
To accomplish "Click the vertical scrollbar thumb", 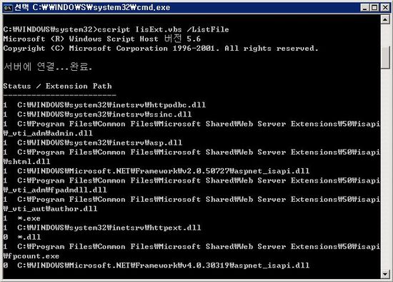I will click(x=385, y=57).
